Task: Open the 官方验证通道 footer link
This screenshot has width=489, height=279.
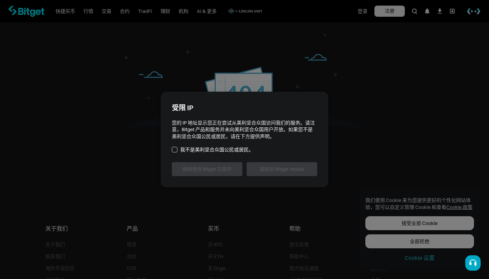Action: (304, 268)
